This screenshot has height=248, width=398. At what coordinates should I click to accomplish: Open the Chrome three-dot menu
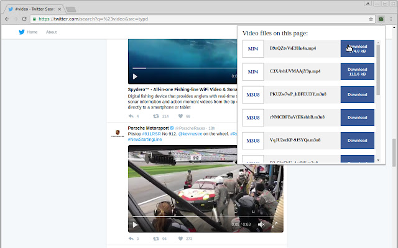pos(391,19)
